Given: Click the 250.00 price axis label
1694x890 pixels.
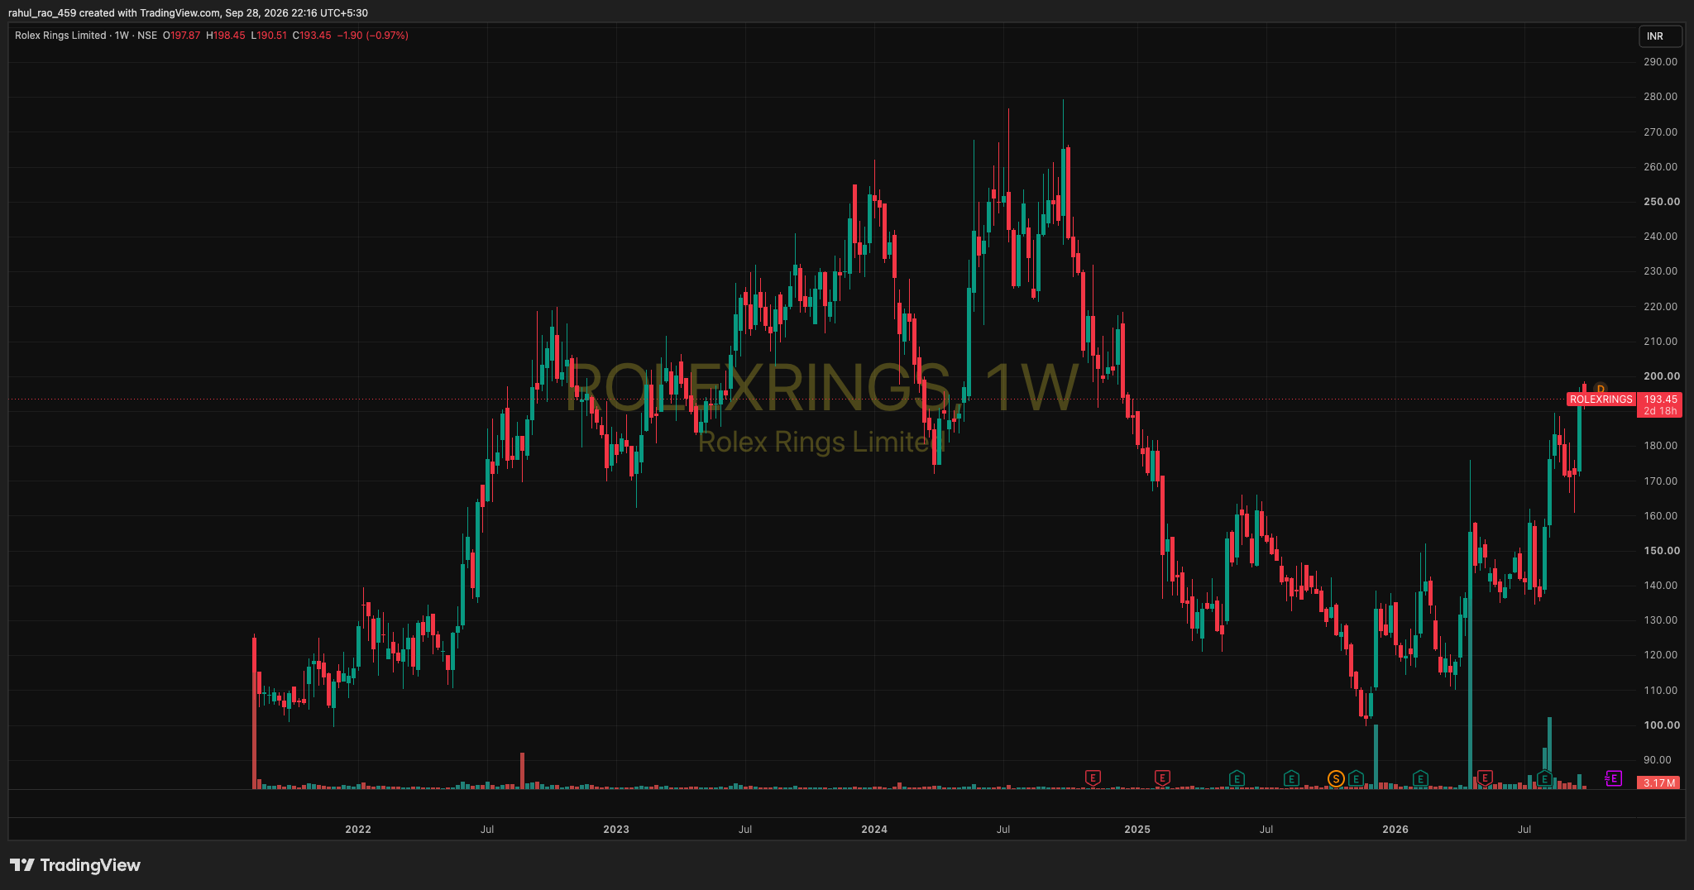Looking at the screenshot, I should 1661,201.
